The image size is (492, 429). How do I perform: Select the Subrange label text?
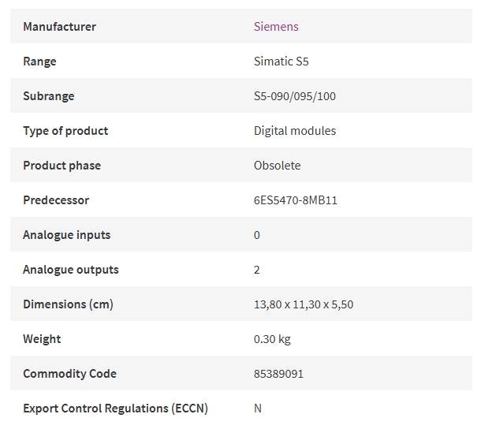(x=49, y=96)
